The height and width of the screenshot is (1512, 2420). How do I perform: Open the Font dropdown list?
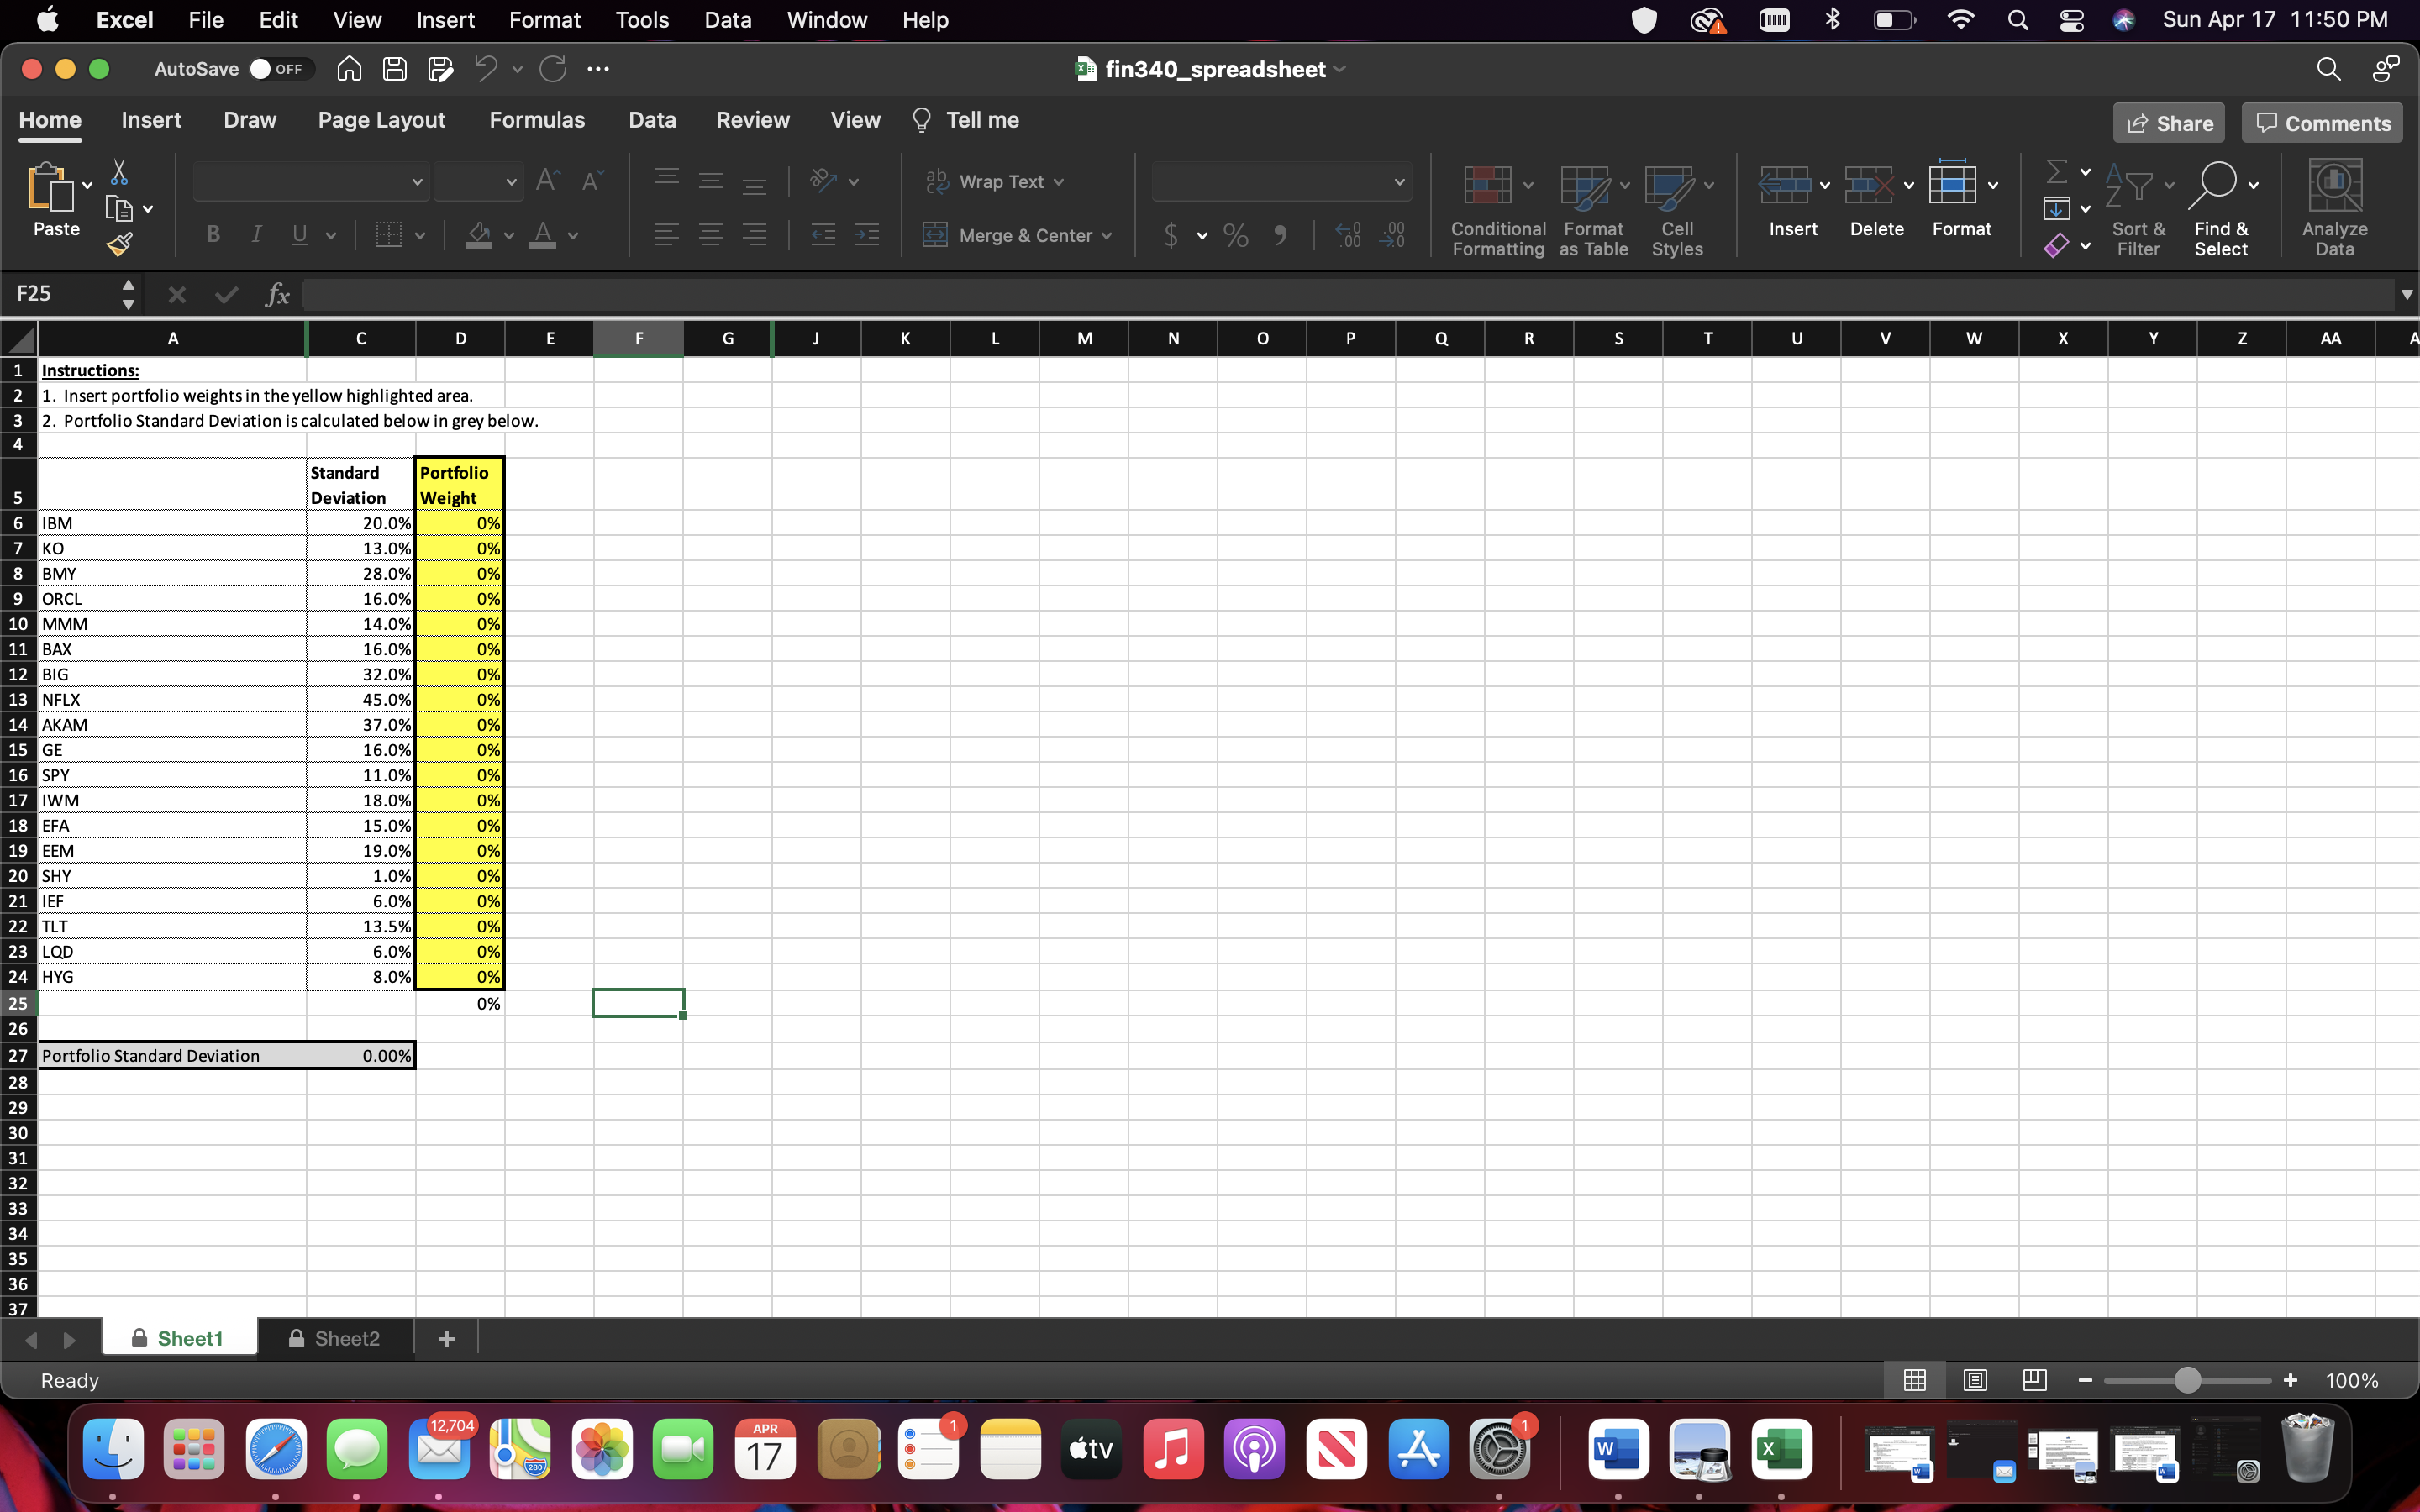pos(417,181)
